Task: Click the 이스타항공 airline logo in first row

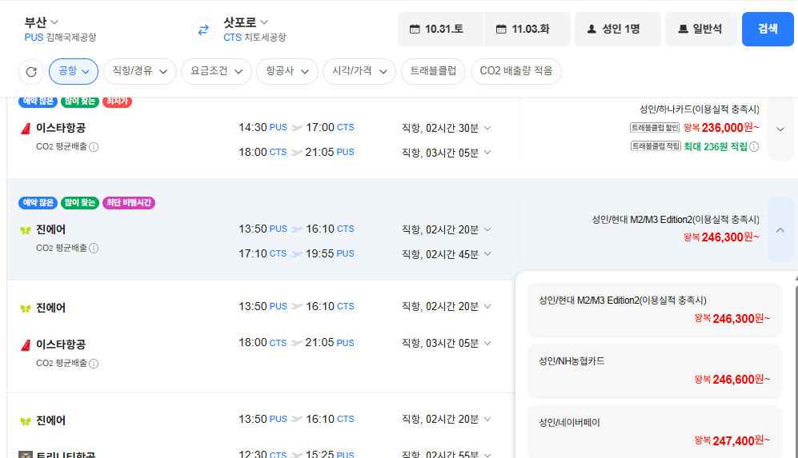Action: point(26,129)
